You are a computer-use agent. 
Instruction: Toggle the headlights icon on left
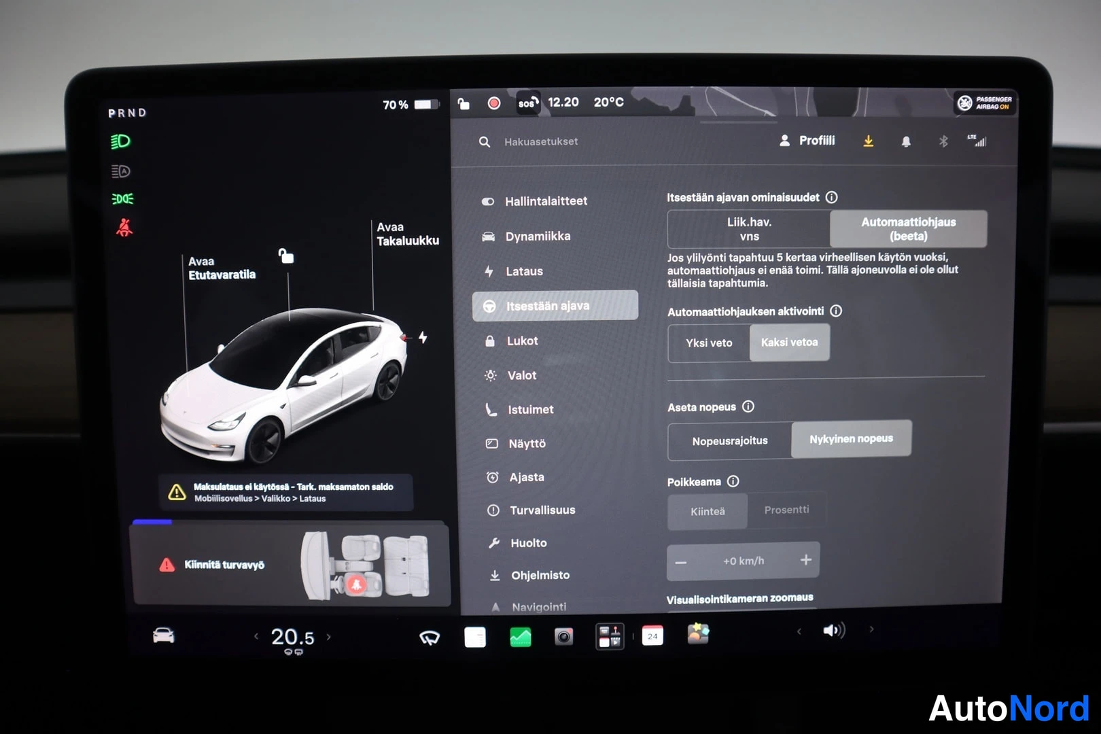pos(121,141)
